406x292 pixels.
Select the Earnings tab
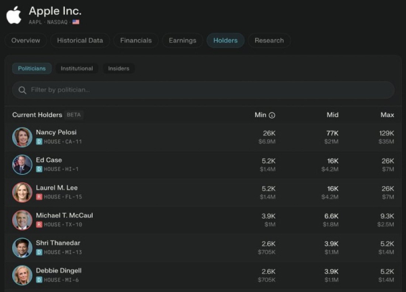(x=182, y=41)
